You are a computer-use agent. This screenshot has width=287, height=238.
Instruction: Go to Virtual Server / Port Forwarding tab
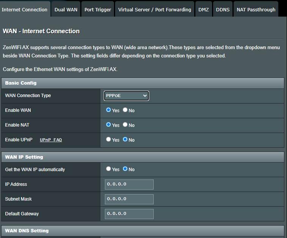click(x=154, y=9)
